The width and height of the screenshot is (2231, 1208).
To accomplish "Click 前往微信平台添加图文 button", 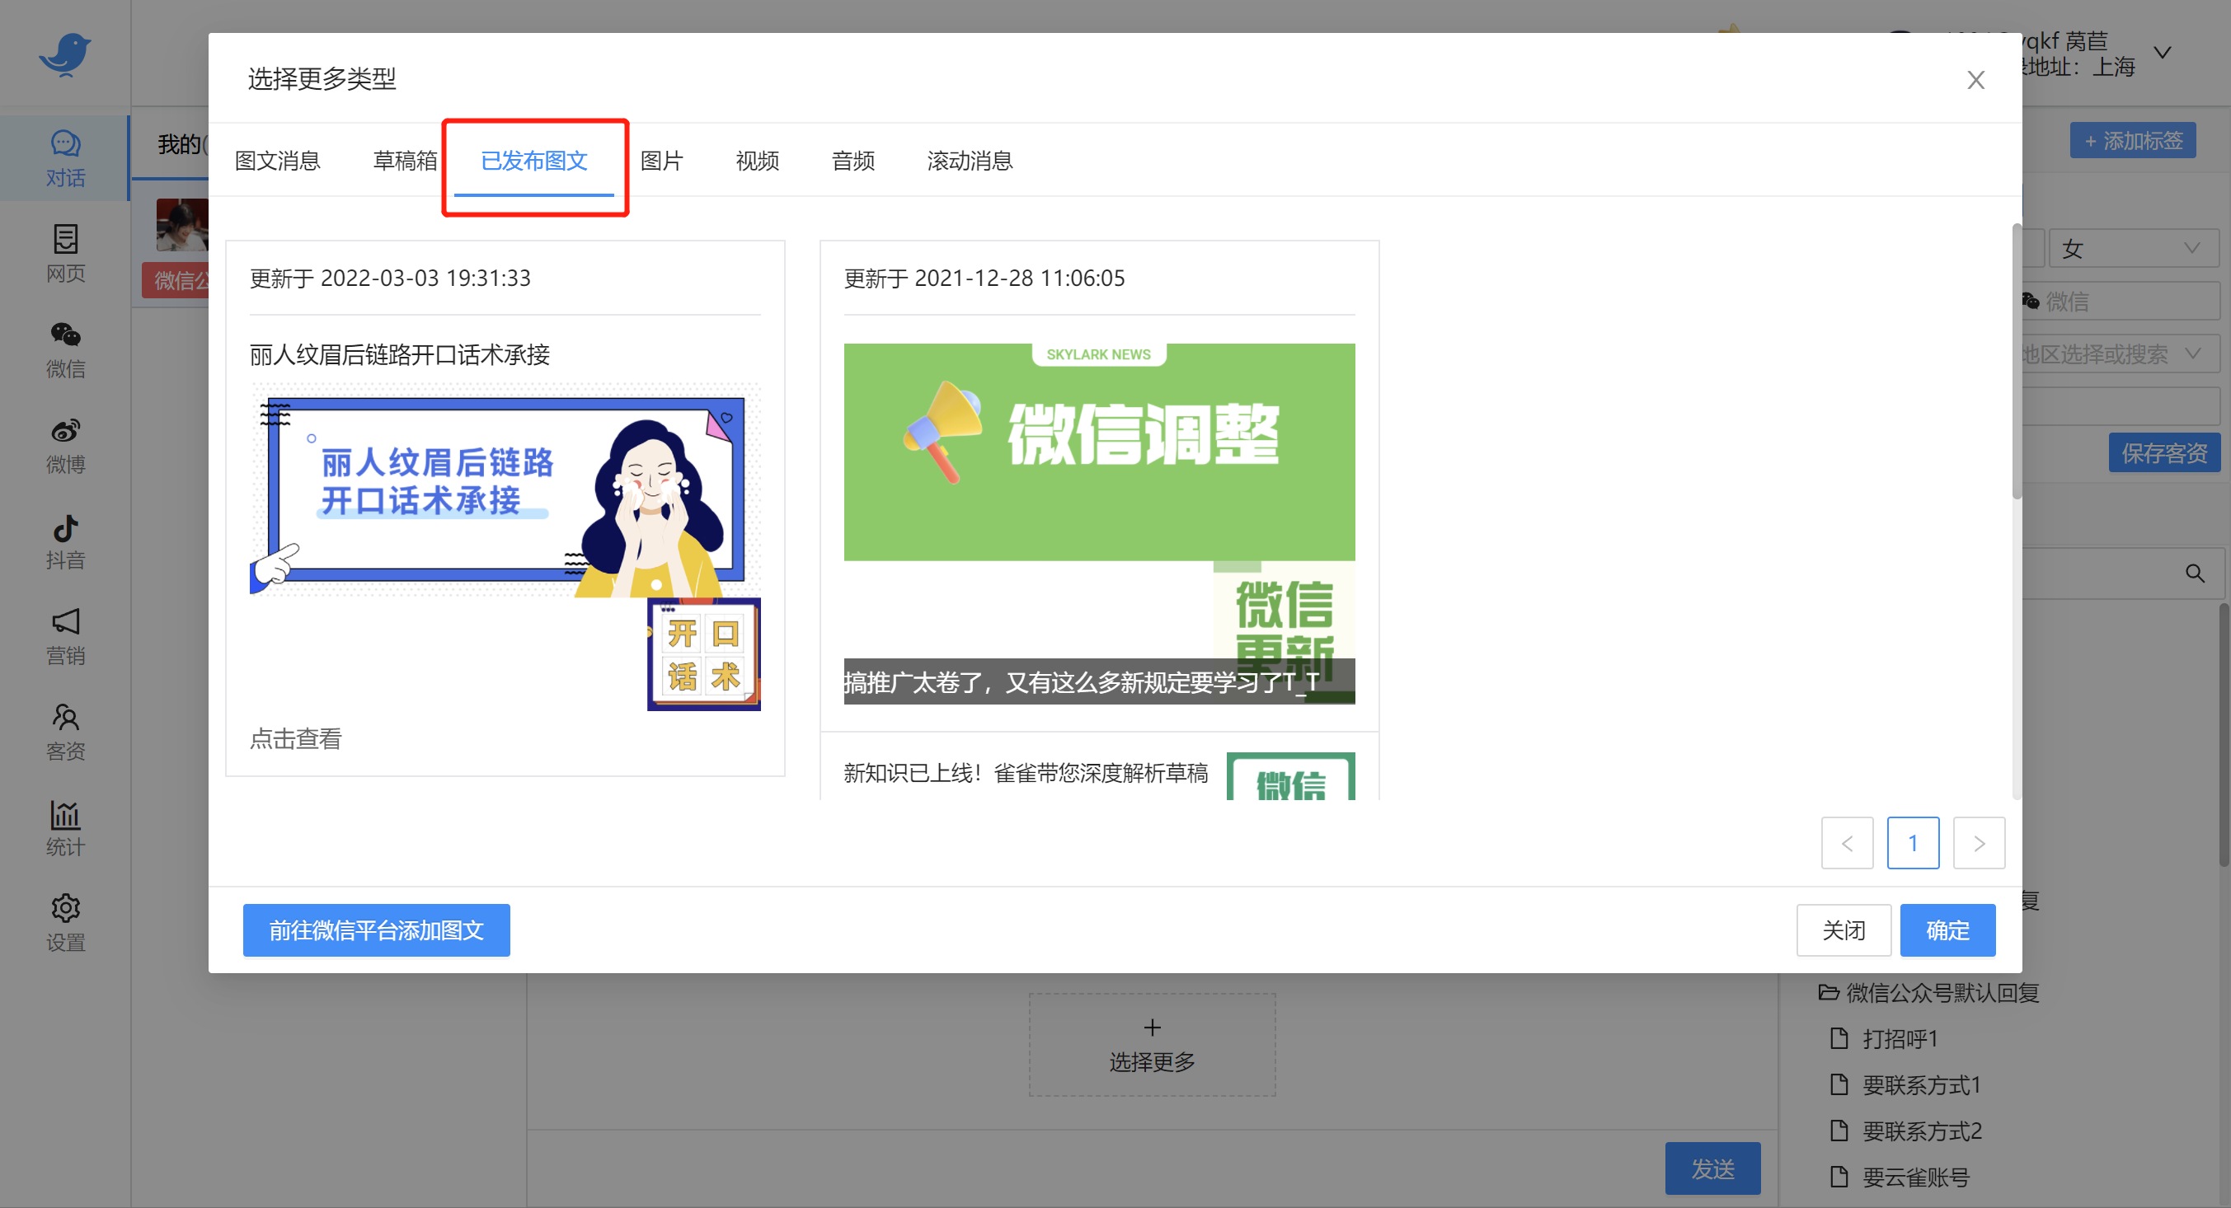I will 376,929.
